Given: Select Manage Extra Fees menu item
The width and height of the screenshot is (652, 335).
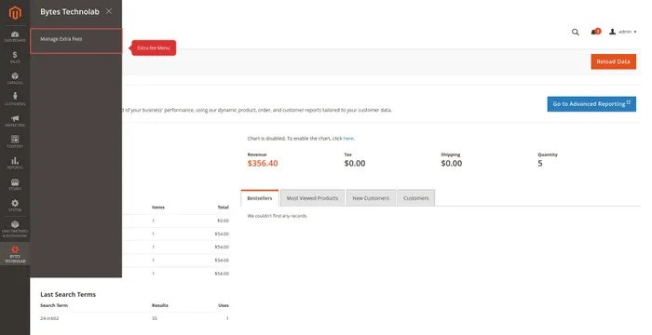Looking at the screenshot, I should 76,41.
